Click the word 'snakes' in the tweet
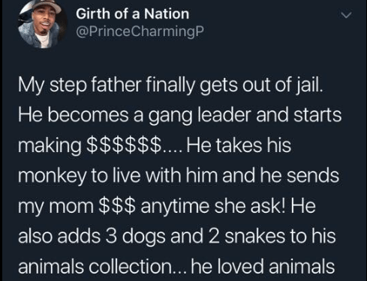Screen dimensions: 367x281 tap(255, 236)
